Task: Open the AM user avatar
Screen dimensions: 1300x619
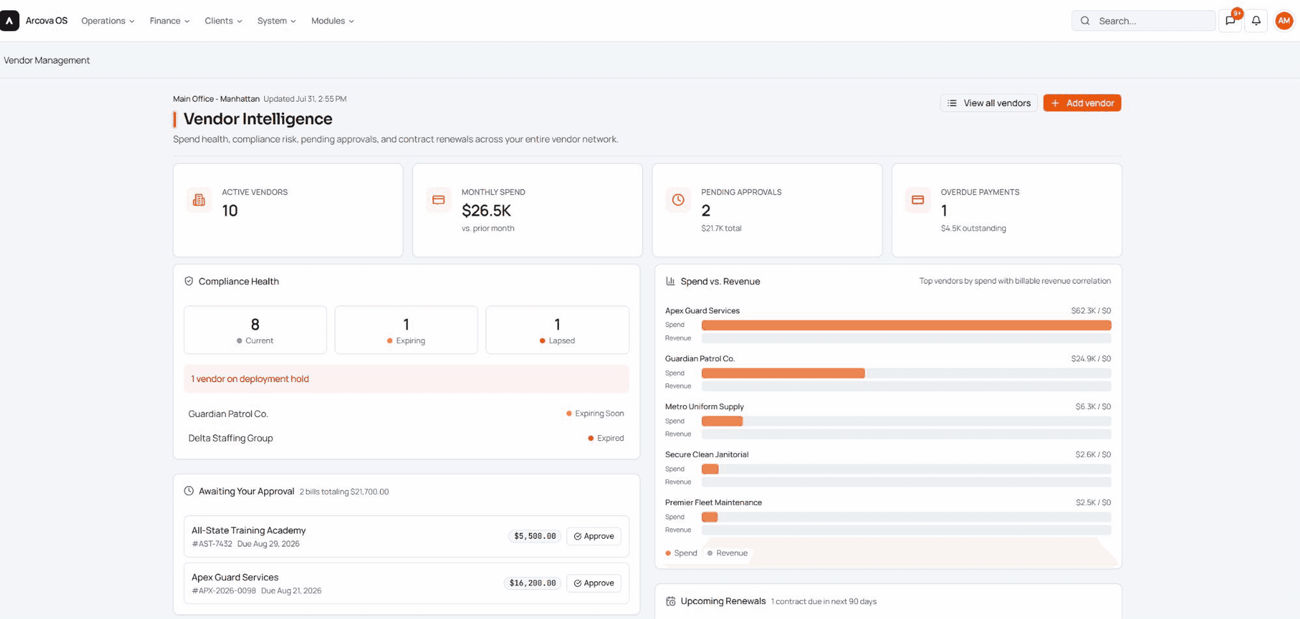Action: (x=1284, y=20)
